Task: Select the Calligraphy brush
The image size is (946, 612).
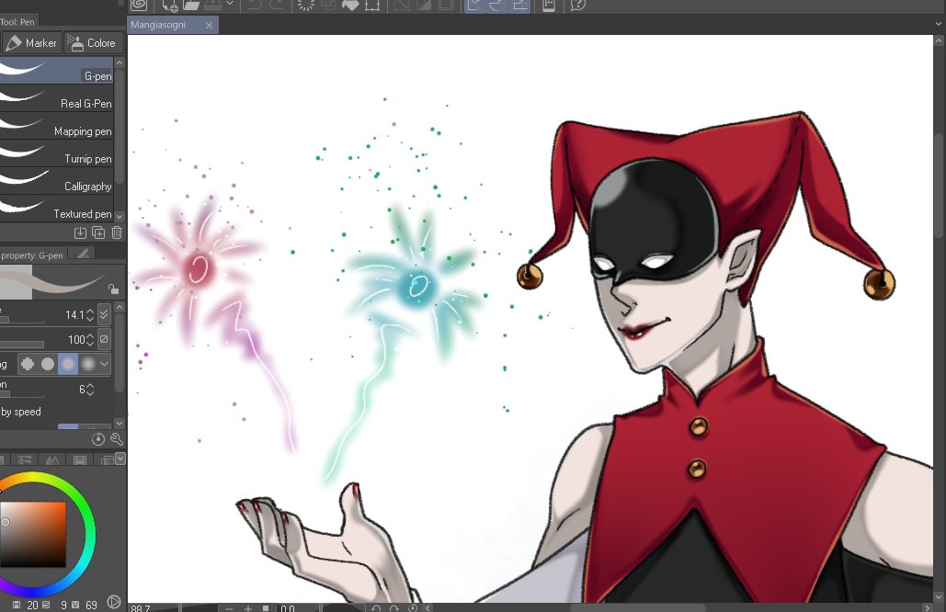Action: pos(56,181)
